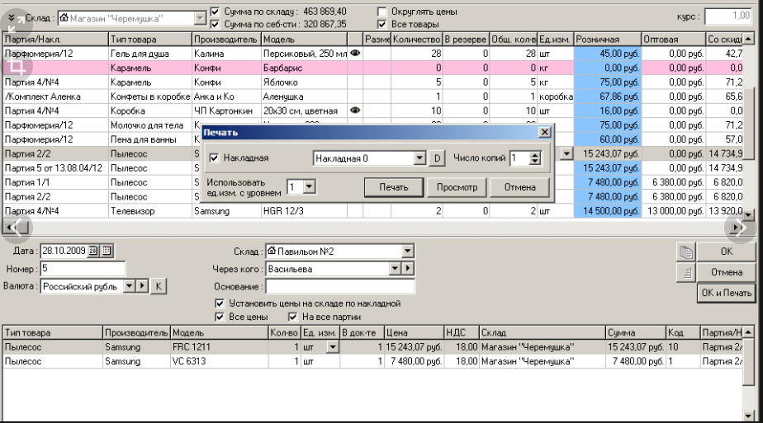Screen dimensions: 763x423
Task: Click the НДС column header in the bottom table
Action: click(x=462, y=332)
